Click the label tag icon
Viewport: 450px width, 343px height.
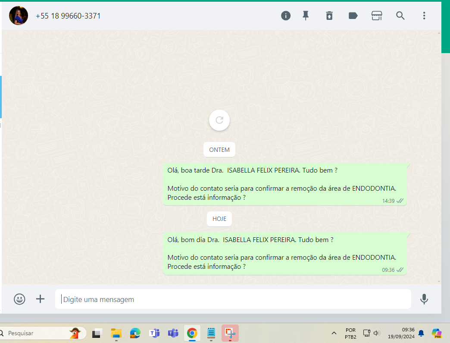353,16
